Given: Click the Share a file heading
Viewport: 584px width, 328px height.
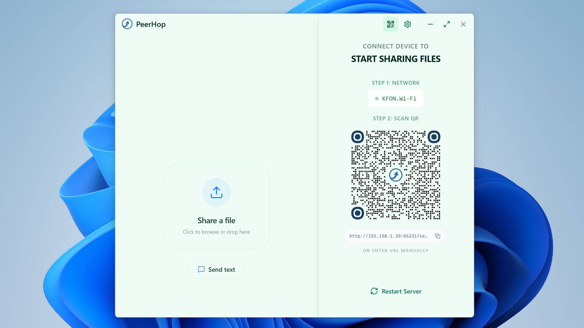Looking at the screenshot, I should [216, 220].
